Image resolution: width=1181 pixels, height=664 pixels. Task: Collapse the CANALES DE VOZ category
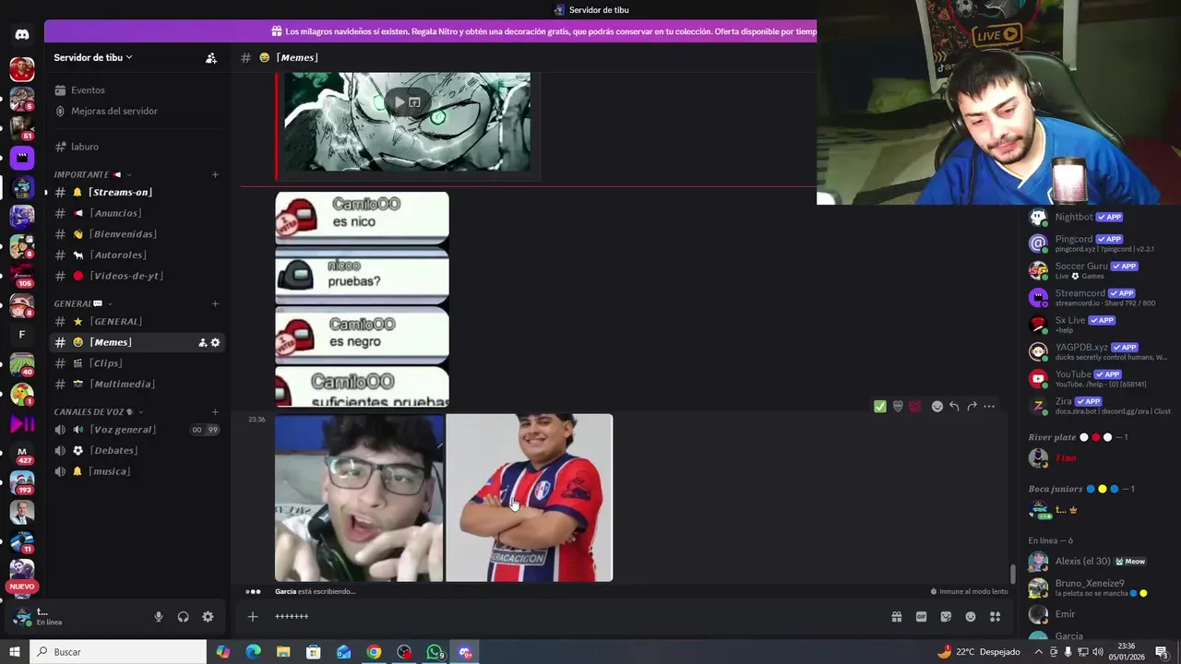pyautogui.click(x=99, y=411)
